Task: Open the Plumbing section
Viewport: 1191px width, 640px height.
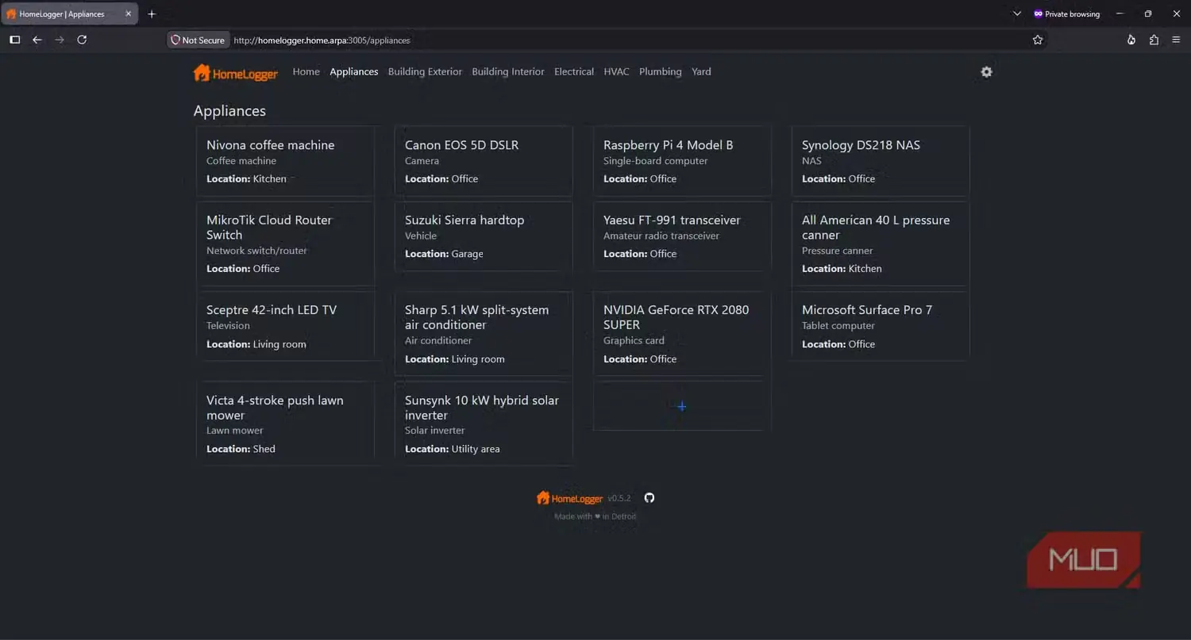Action: coord(661,71)
